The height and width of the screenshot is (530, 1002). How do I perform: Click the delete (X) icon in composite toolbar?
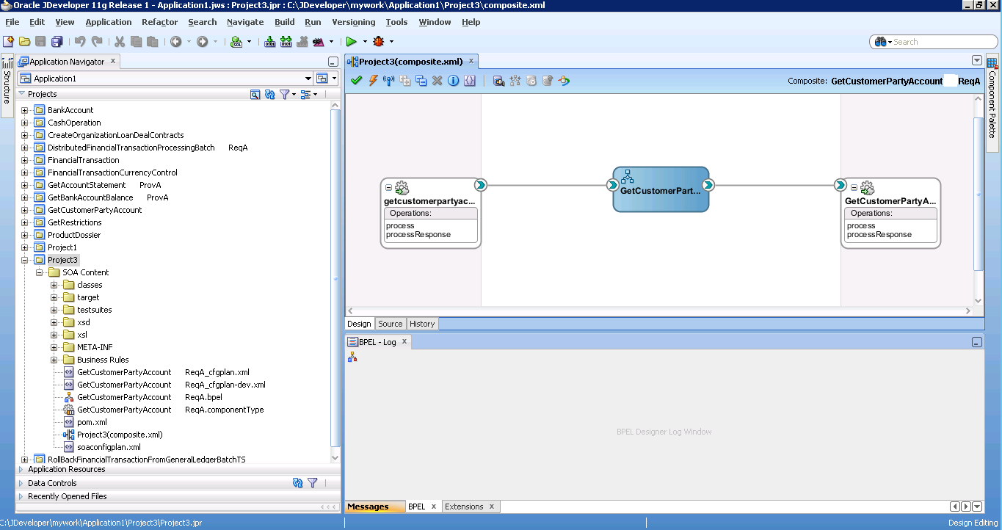[x=436, y=80]
